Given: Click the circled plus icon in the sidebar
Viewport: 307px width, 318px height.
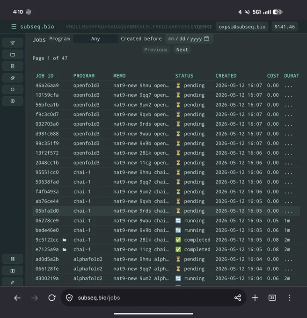Looking at the screenshot, I should pyautogui.click(x=13, y=101).
